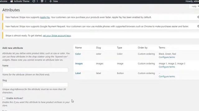Enable the Archives checkbox
The height and width of the screenshot is (111, 199).
coord(4,98)
